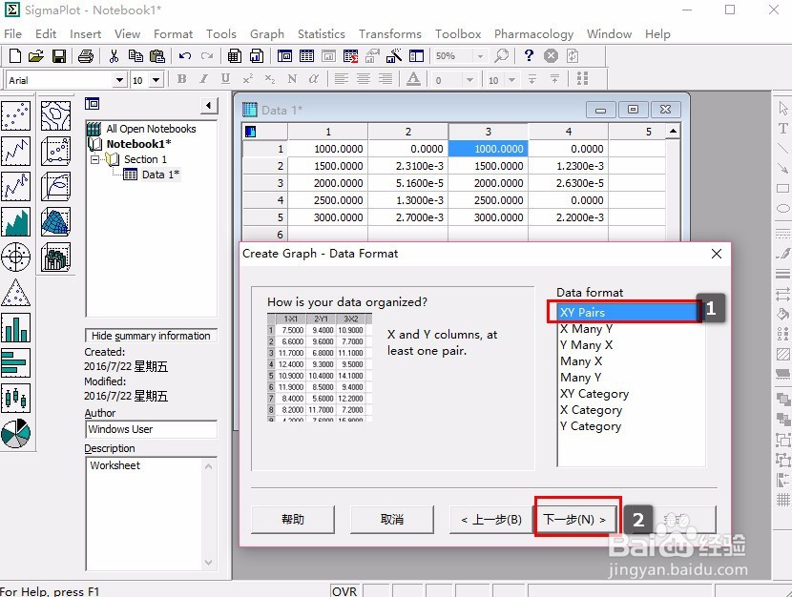Open the Statistics menu
This screenshot has width=792, height=597.
point(322,33)
